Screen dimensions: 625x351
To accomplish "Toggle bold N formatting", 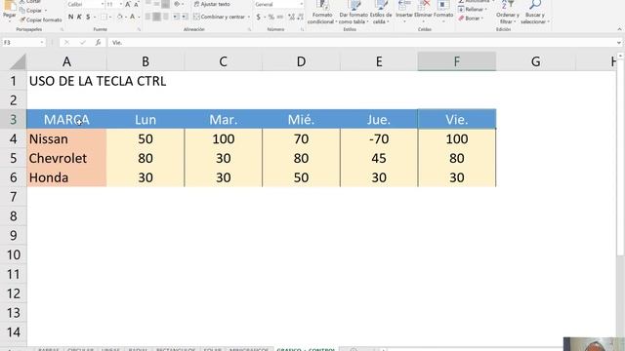I will tap(71, 17).
